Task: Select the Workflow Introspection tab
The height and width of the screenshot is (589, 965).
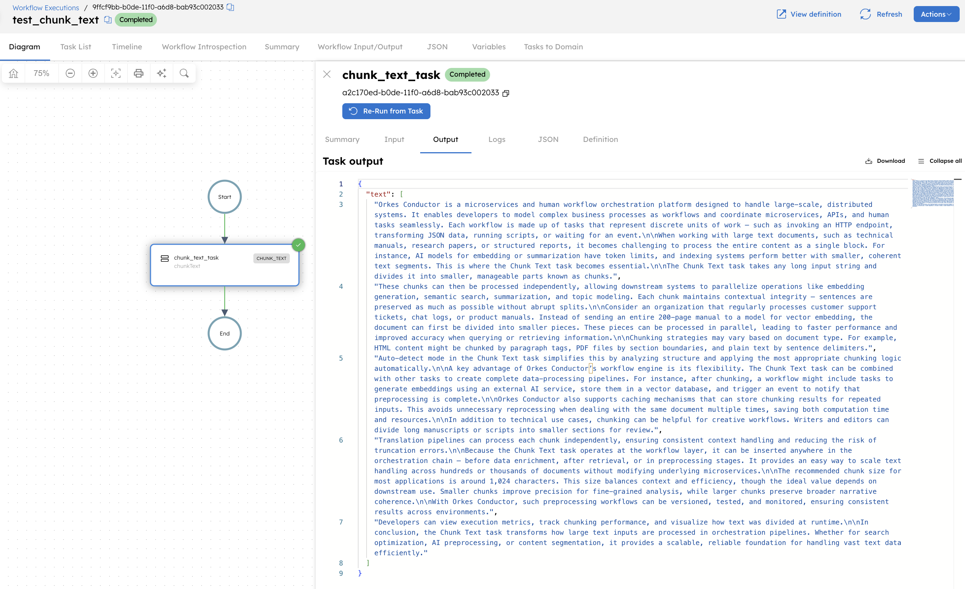Action: pos(204,47)
